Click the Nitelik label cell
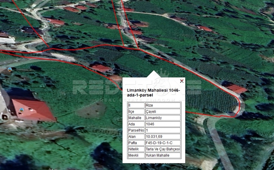274x170 pixels. click(135, 149)
